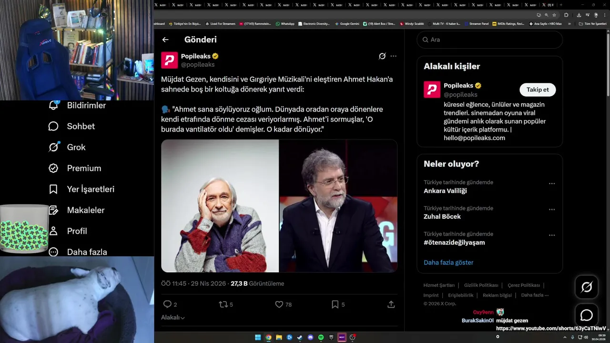
Task: Click Daha fazla göster link
Action: (x=448, y=262)
